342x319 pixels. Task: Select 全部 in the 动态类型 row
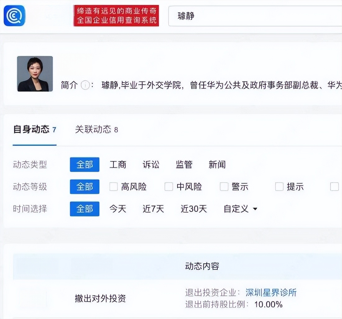point(85,164)
